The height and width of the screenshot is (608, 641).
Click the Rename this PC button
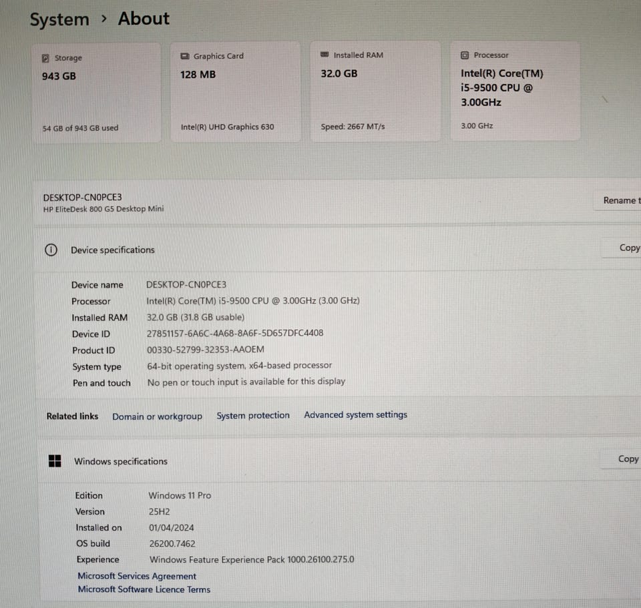coord(617,200)
